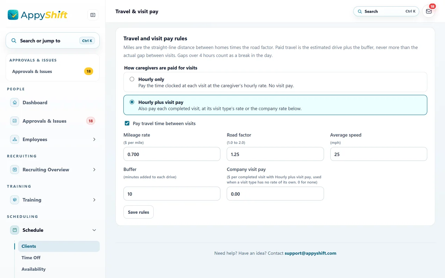Uncheck Pay travel time between visits
The height and width of the screenshot is (278, 445).
[x=127, y=123]
